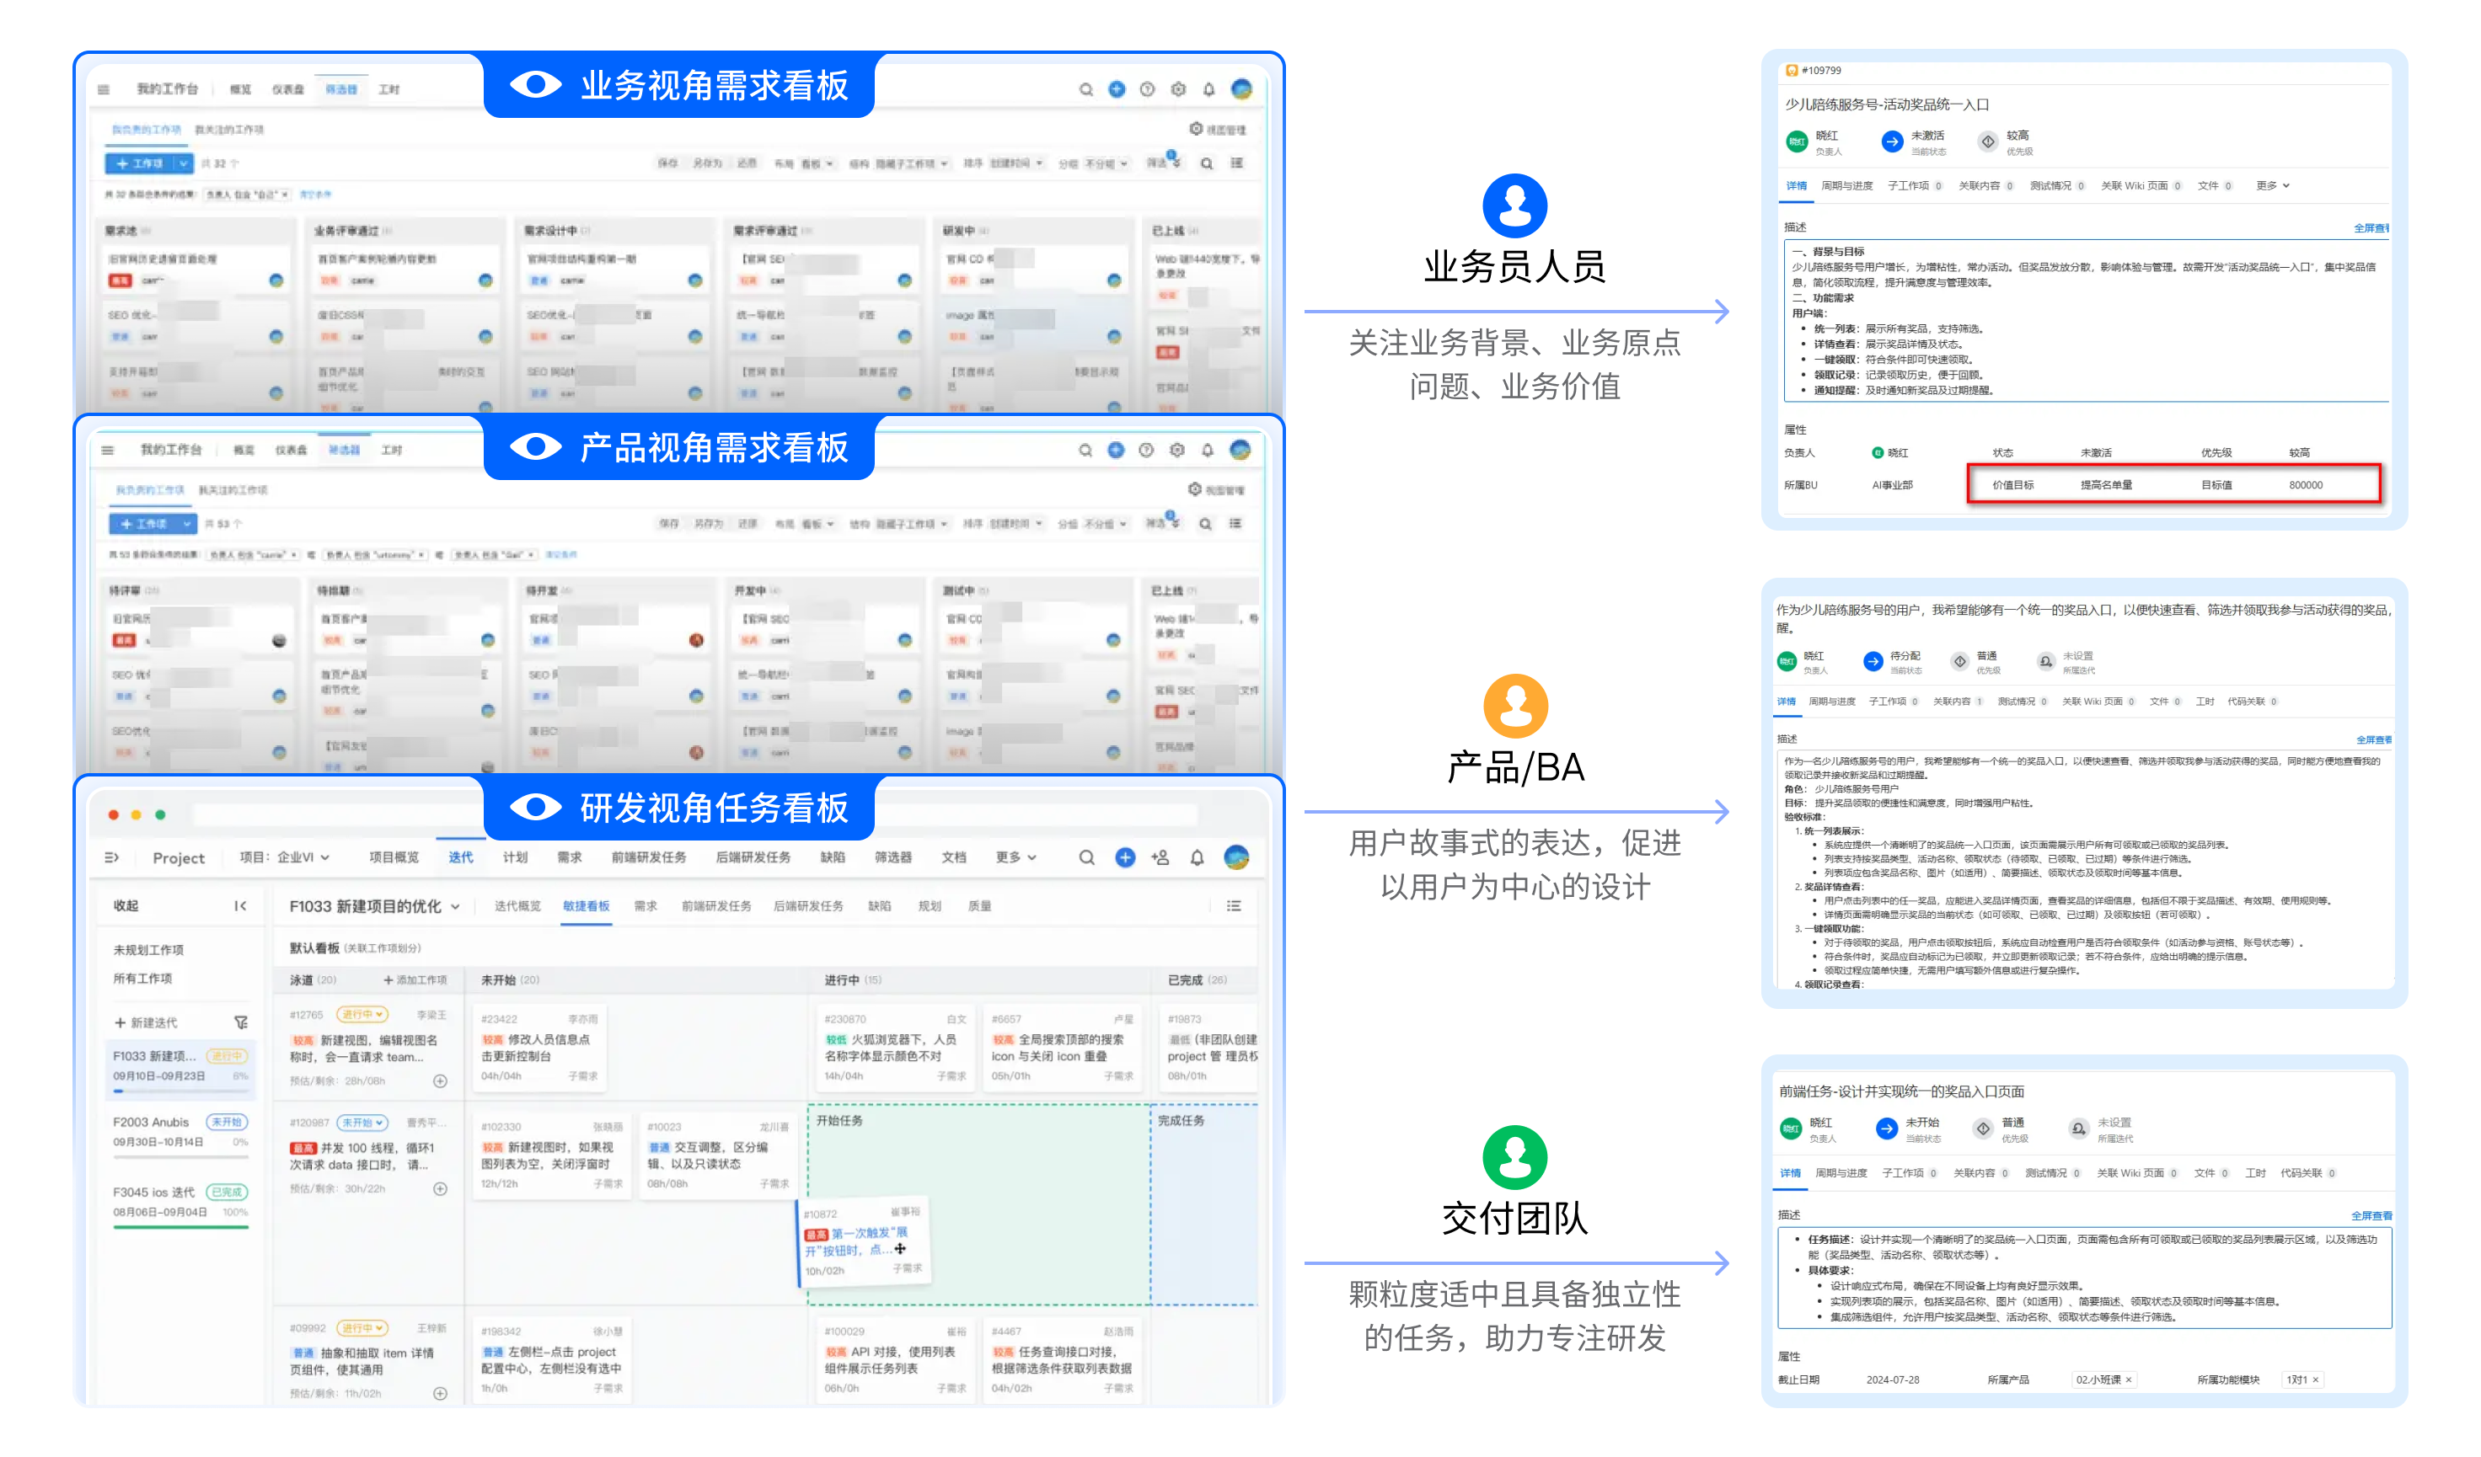
Task: Open the 前端研发任务 item in the Project top nav
Action: (649, 857)
